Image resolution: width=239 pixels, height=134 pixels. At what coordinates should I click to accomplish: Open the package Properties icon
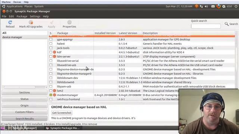coord(69,22)
